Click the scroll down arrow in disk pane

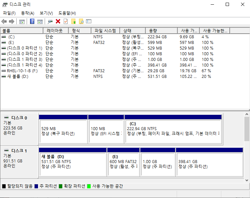coord(247,180)
